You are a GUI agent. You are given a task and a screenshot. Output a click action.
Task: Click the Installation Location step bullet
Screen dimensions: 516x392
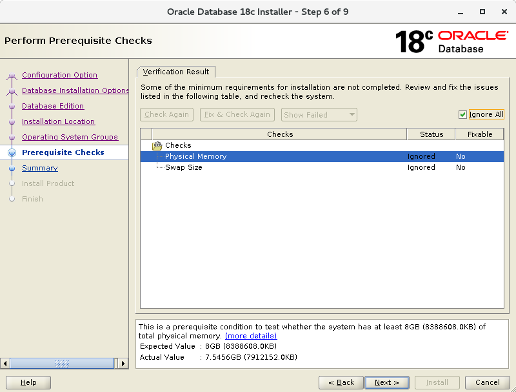[x=12, y=122]
